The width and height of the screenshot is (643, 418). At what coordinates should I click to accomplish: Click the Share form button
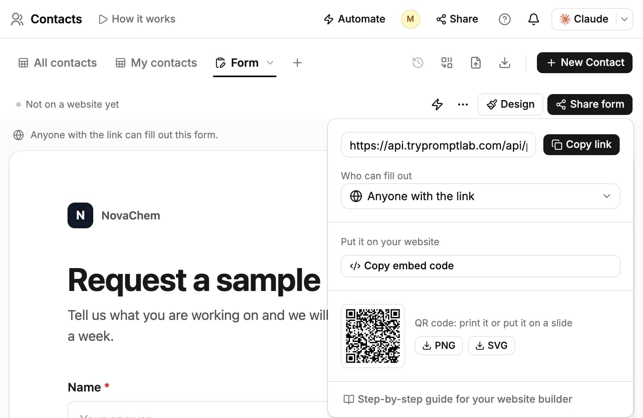point(590,104)
